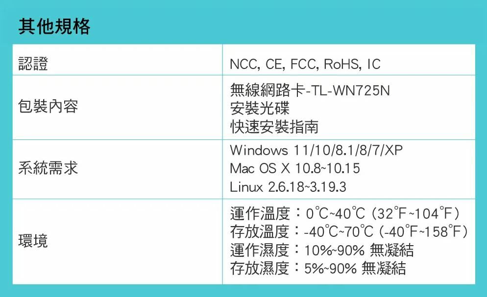The image size is (487, 297).
Task: Select the 系統需求 row label
Action: point(48,168)
